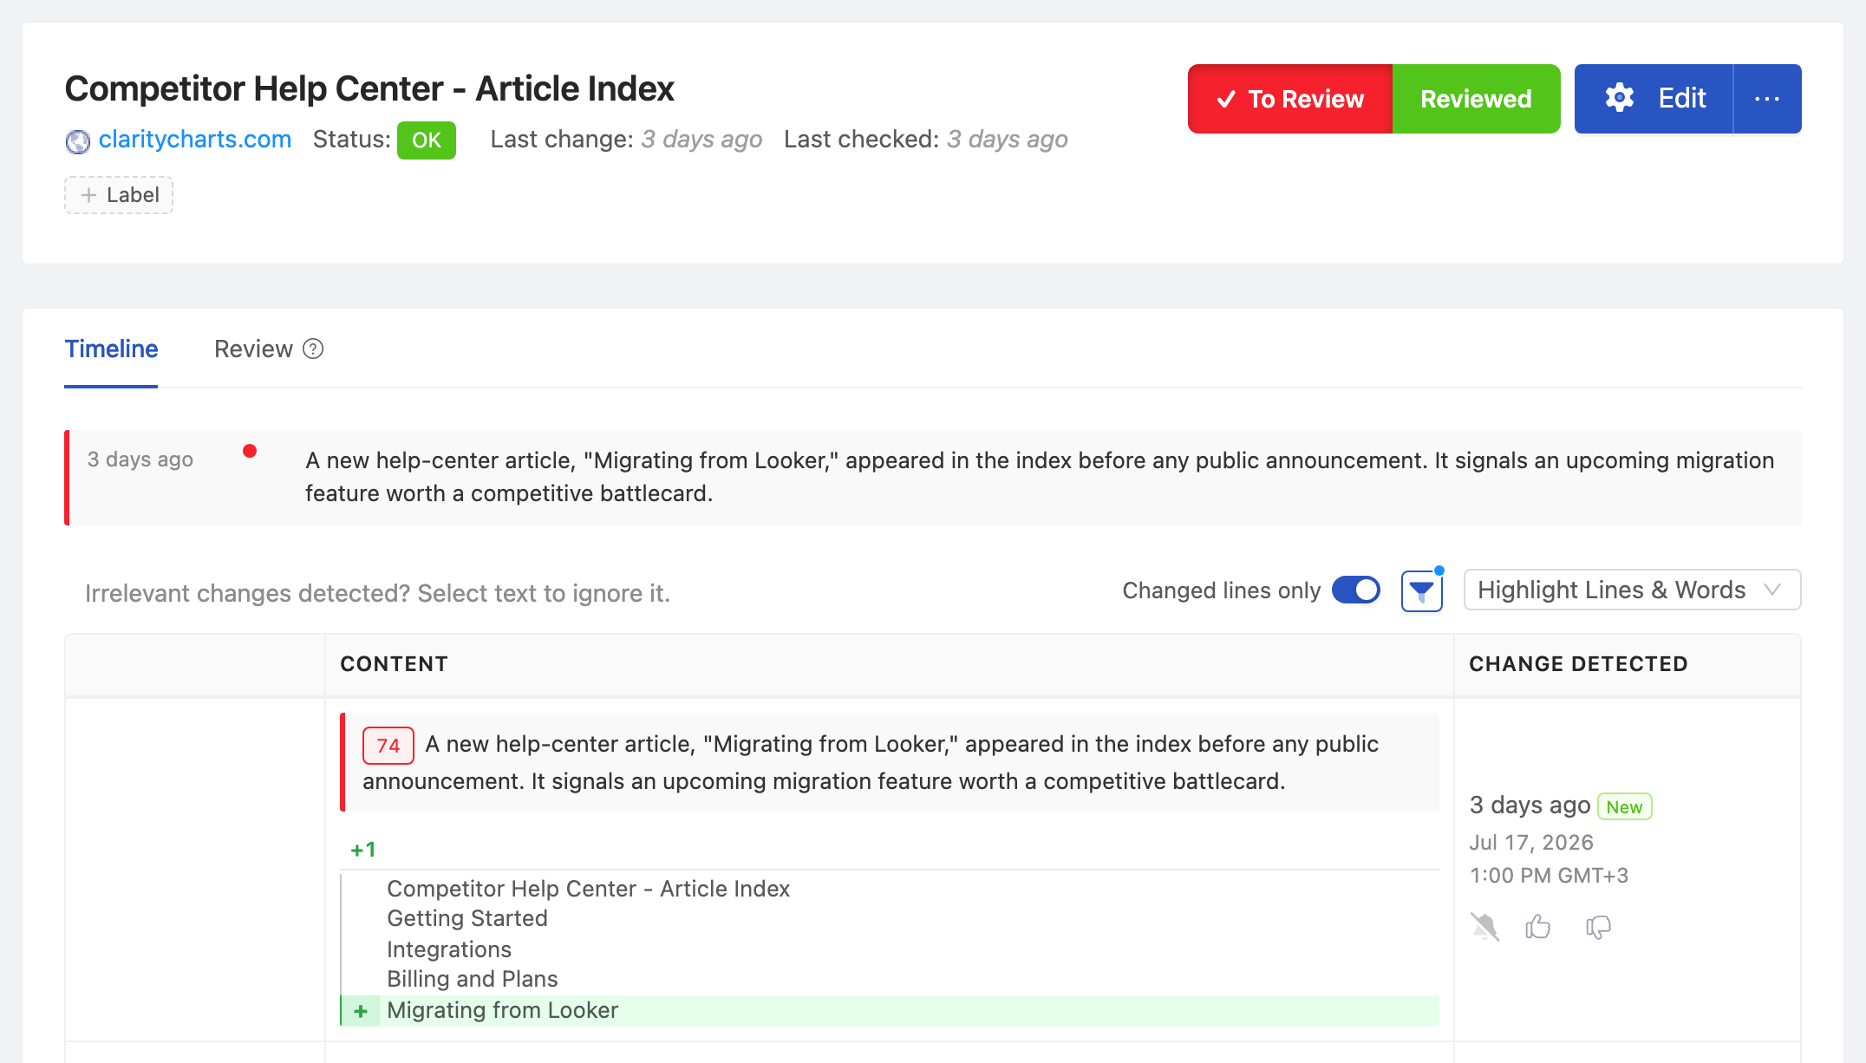Click the Edit button
The height and width of the screenshot is (1063, 1866).
pos(1654,99)
